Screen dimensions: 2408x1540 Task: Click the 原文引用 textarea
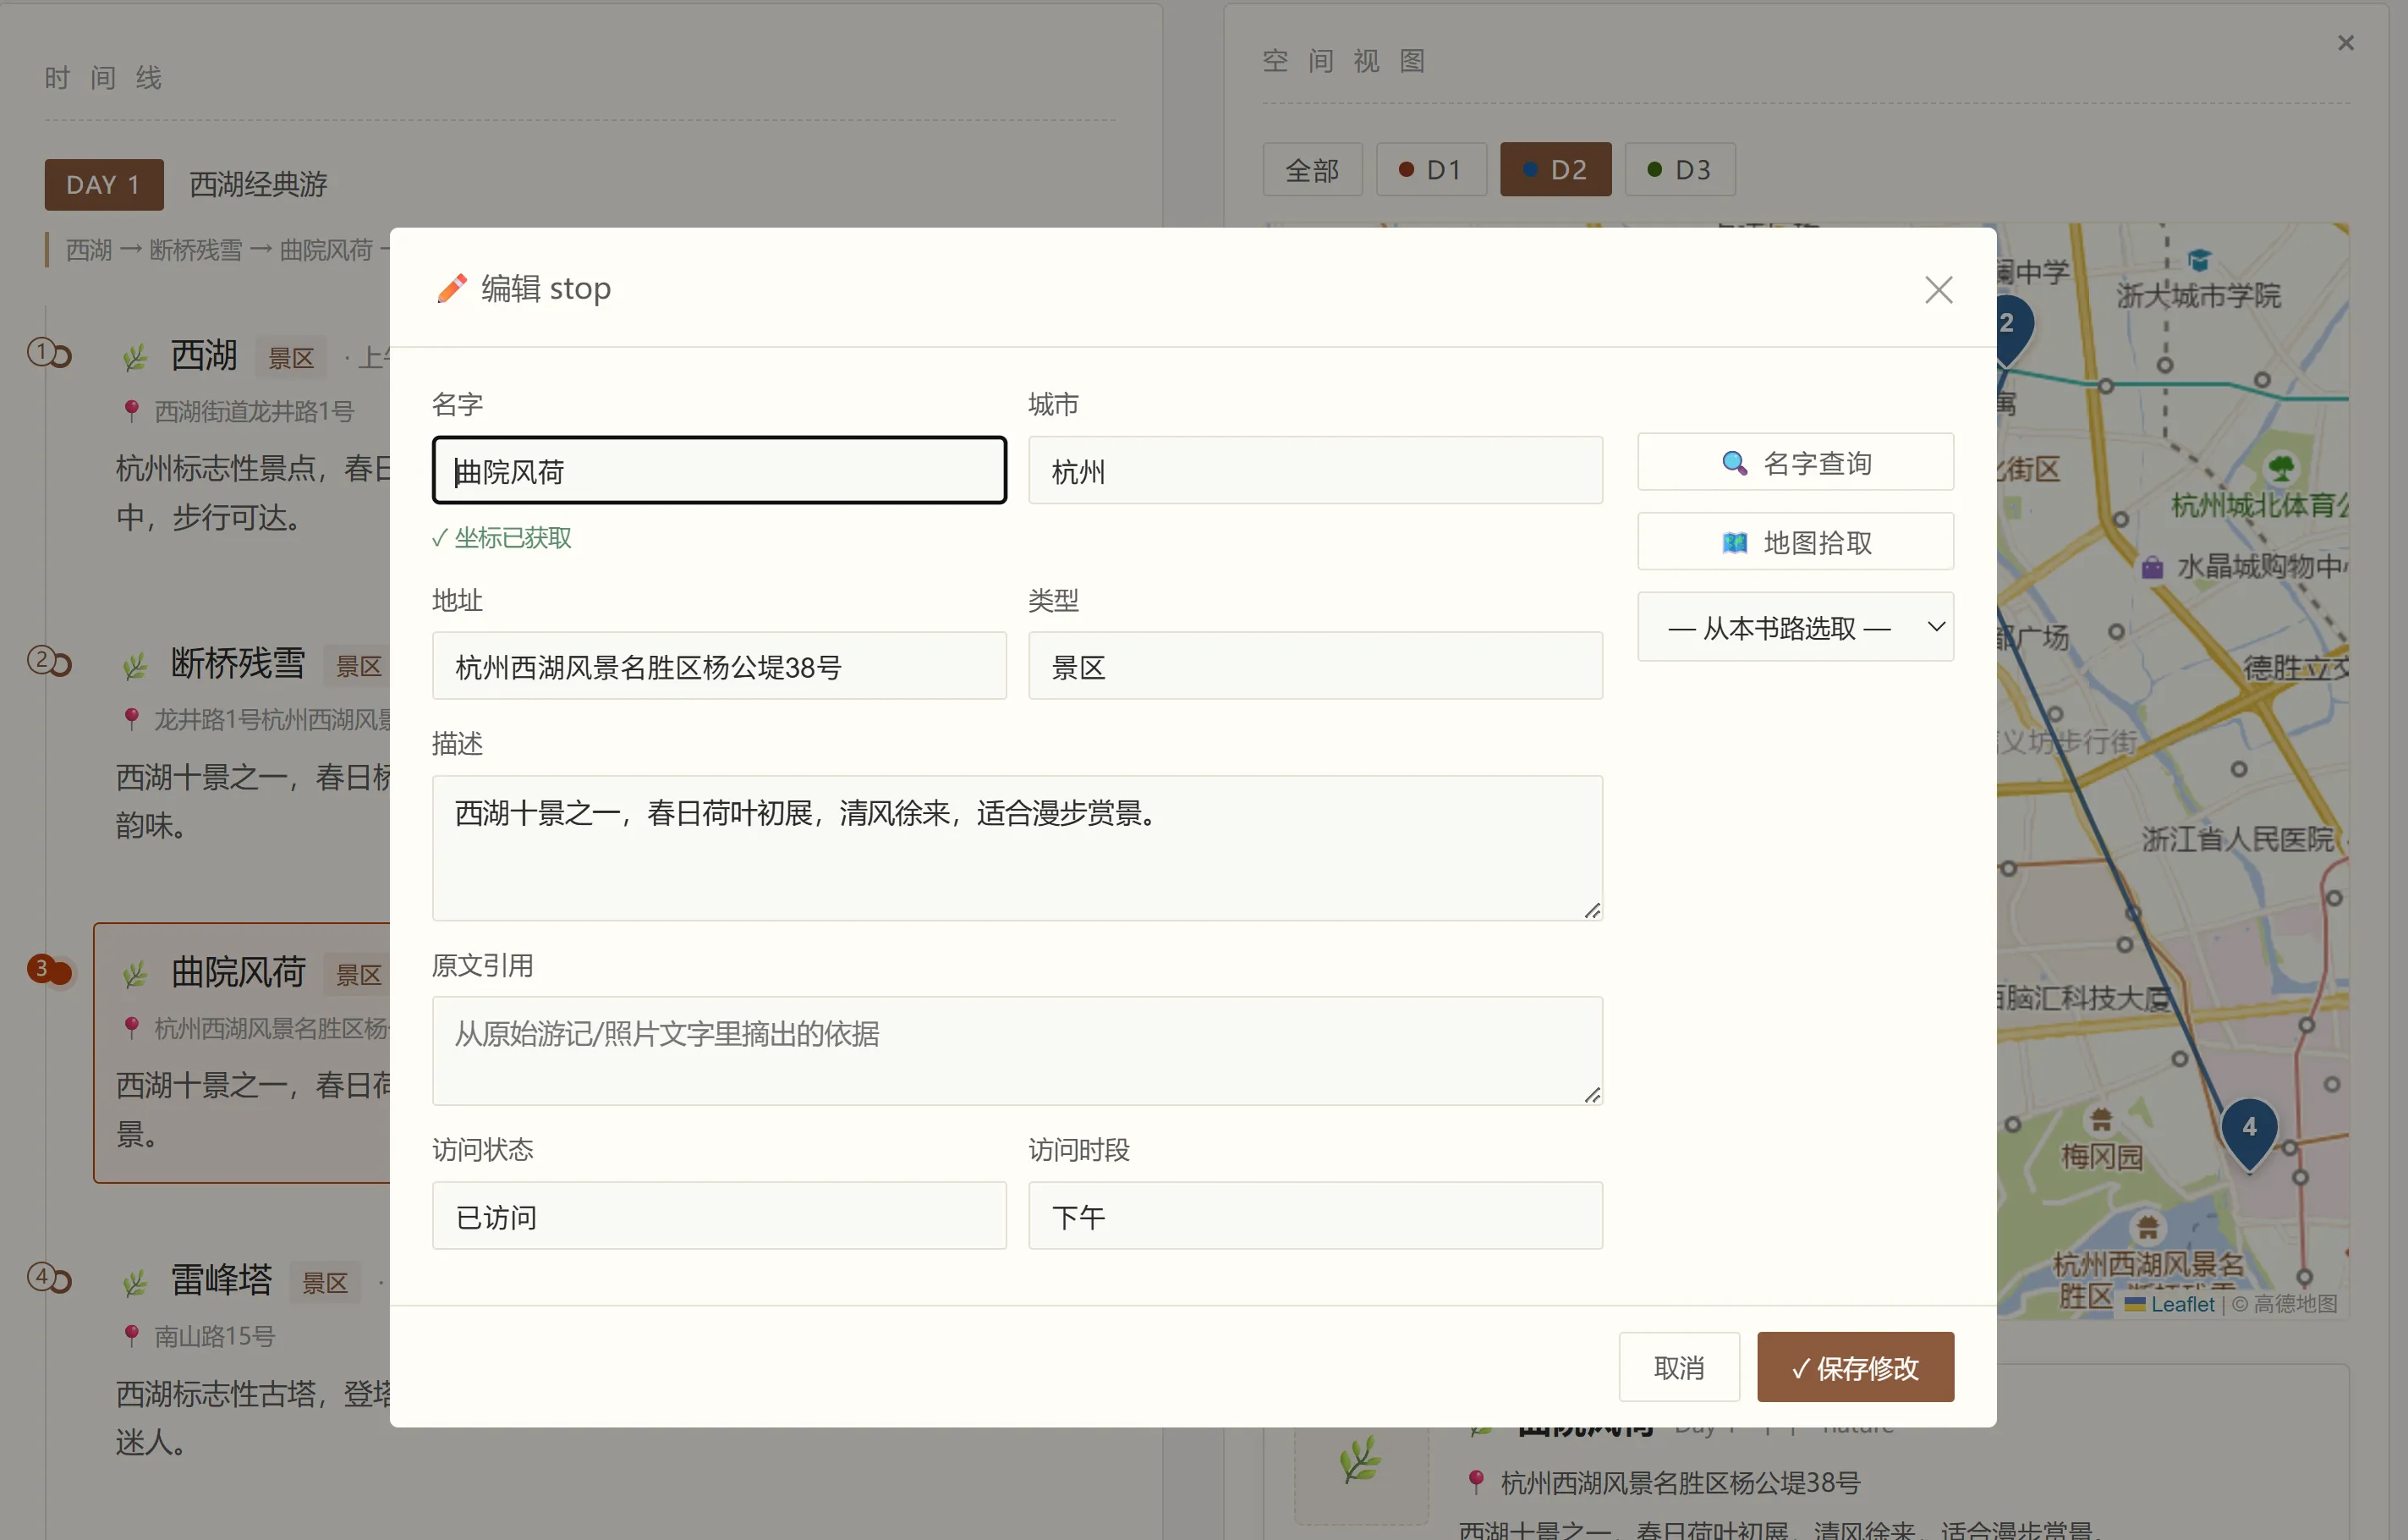pyautogui.click(x=1017, y=1051)
